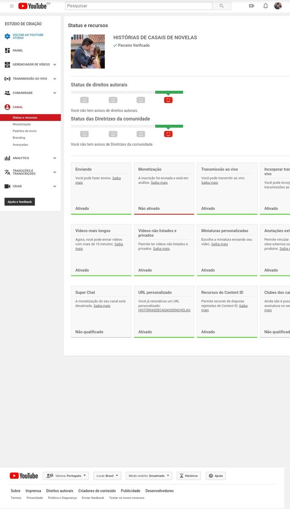Click the YouTube logo in the footer

pyautogui.click(x=24, y=476)
